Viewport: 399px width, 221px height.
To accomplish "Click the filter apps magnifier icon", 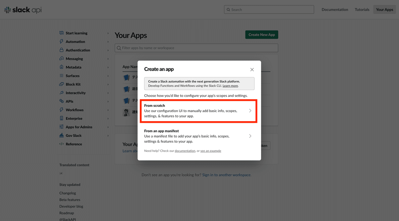I will coord(119,48).
